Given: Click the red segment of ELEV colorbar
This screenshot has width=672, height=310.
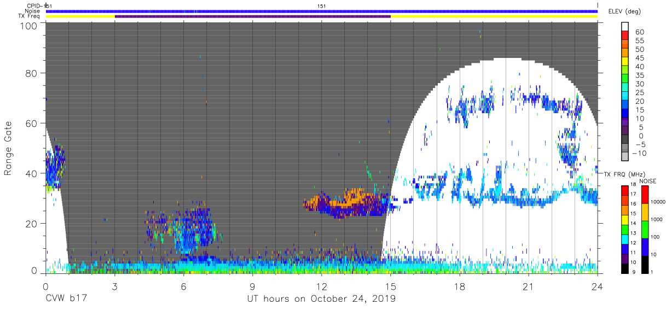Looking at the screenshot, I should coord(625,36).
